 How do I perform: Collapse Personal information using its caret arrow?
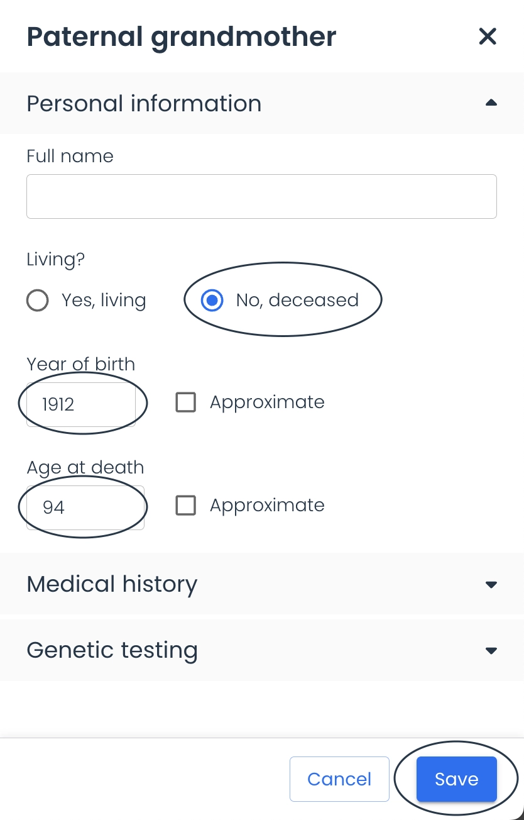pyautogui.click(x=491, y=103)
